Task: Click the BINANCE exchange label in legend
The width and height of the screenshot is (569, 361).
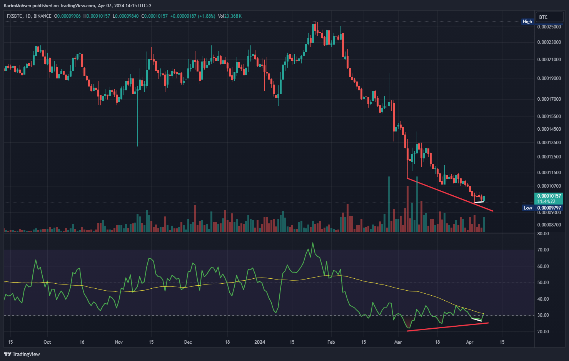Action: point(42,16)
